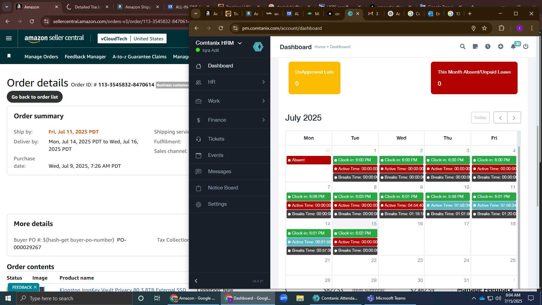
Task: Click the Tickets headset icon
Action: tap(199, 139)
